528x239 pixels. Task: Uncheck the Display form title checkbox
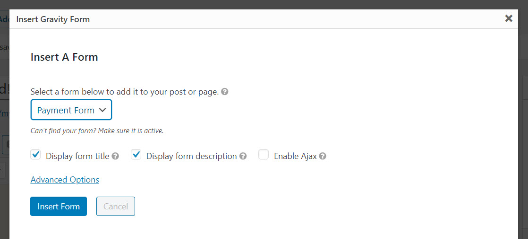[x=36, y=155]
